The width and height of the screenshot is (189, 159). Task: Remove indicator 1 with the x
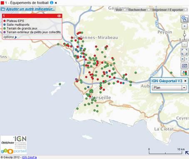[x=56, y=3]
